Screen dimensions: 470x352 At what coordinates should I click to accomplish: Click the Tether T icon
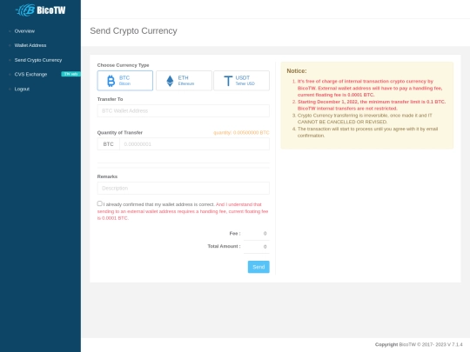pos(228,81)
